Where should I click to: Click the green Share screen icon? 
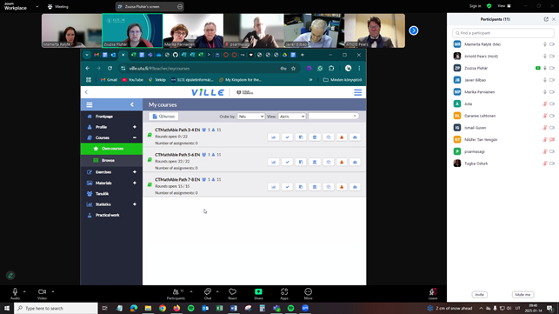pyautogui.click(x=258, y=294)
